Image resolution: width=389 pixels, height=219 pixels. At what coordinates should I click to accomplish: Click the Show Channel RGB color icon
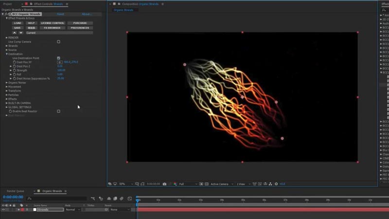175,184
